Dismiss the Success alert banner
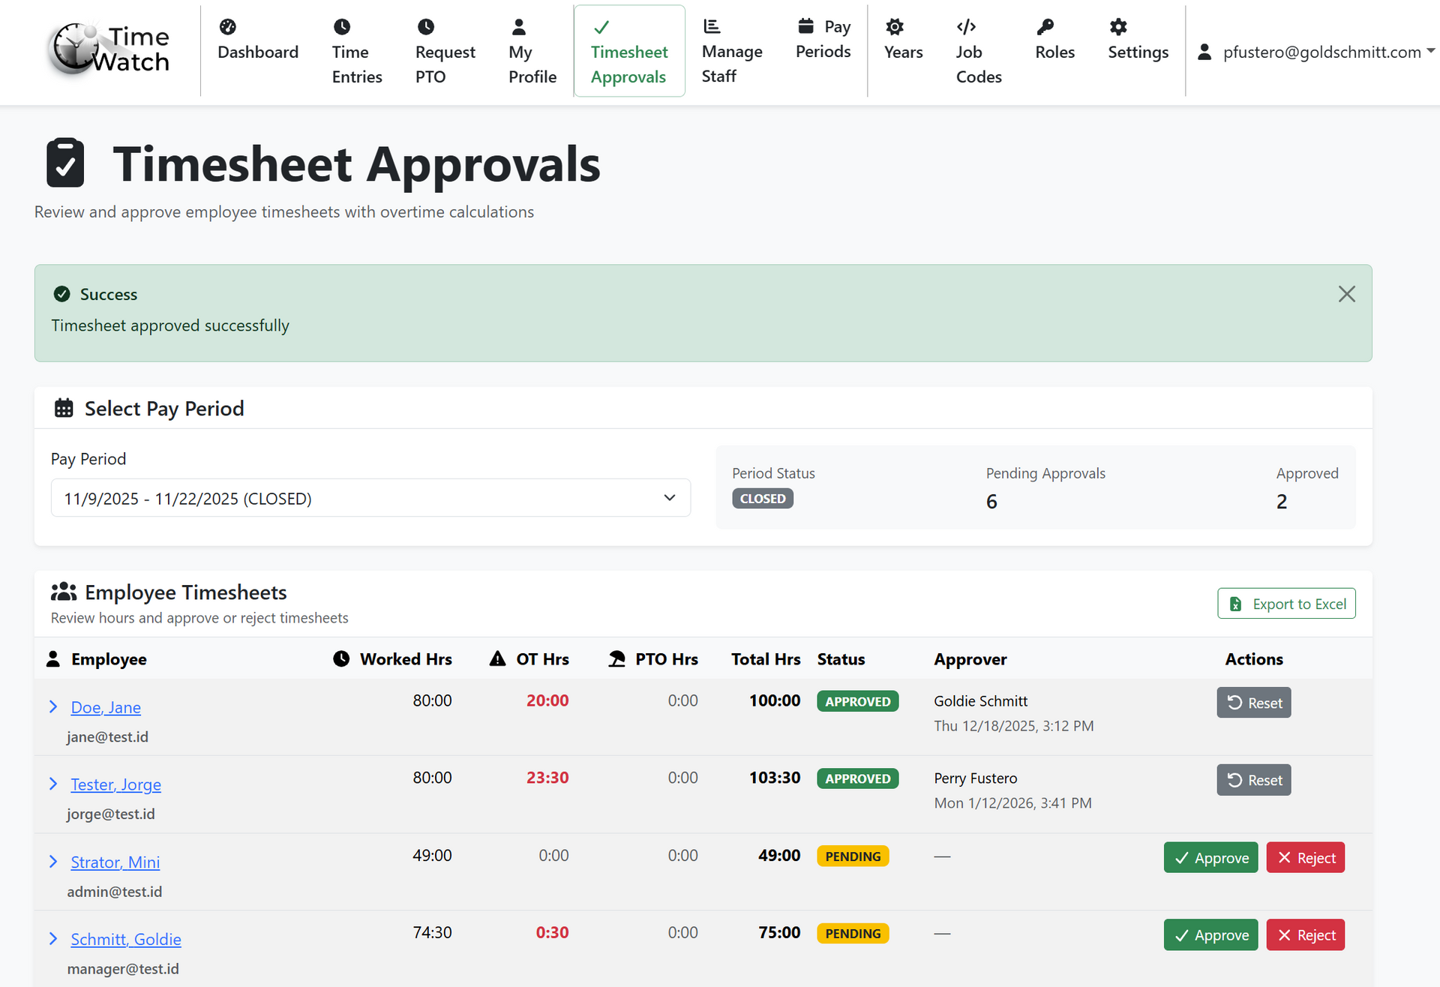This screenshot has height=987, width=1440. point(1346,294)
